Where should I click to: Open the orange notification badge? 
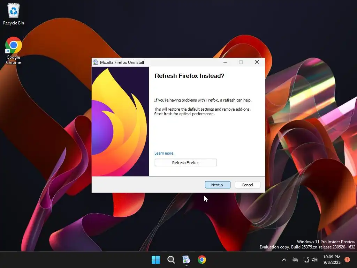[347, 260]
